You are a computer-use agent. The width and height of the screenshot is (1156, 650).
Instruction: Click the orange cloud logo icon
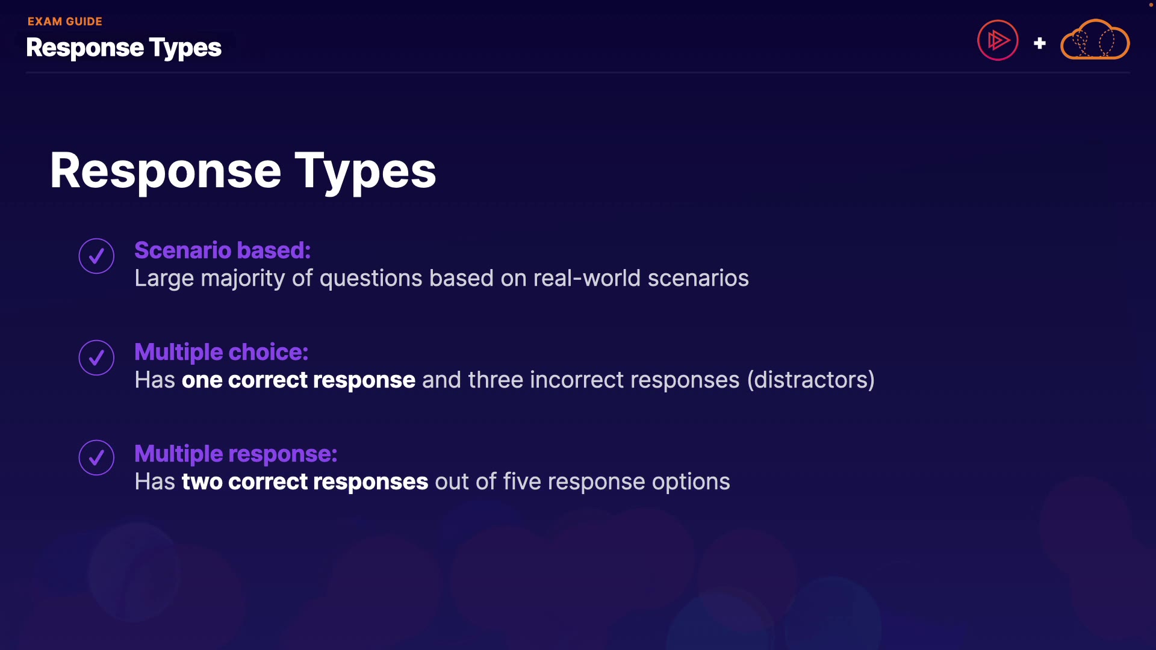click(1095, 41)
